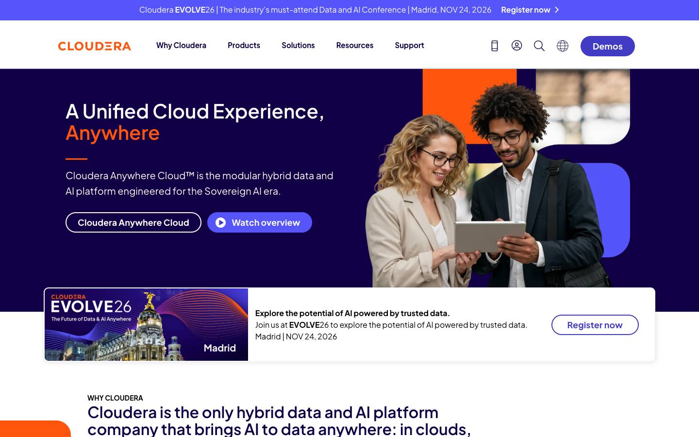Open the Products menu

(244, 45)
